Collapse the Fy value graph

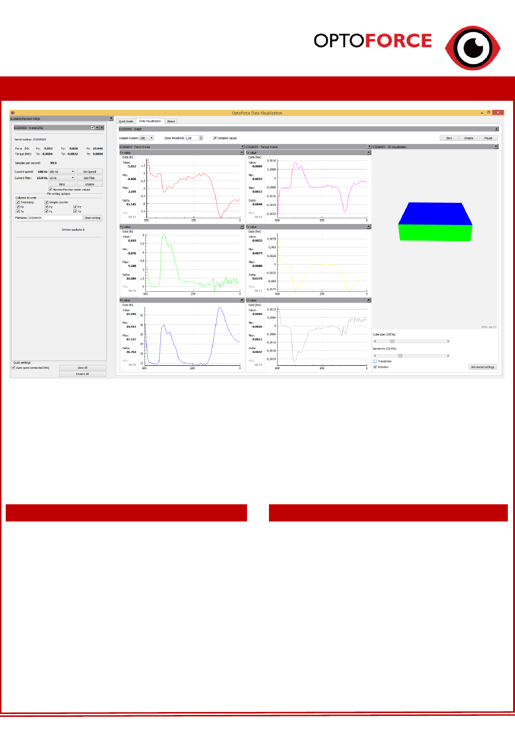242,226
